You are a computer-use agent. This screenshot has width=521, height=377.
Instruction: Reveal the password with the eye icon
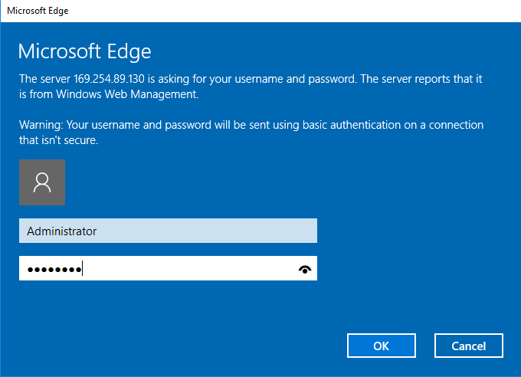(306, 269)
